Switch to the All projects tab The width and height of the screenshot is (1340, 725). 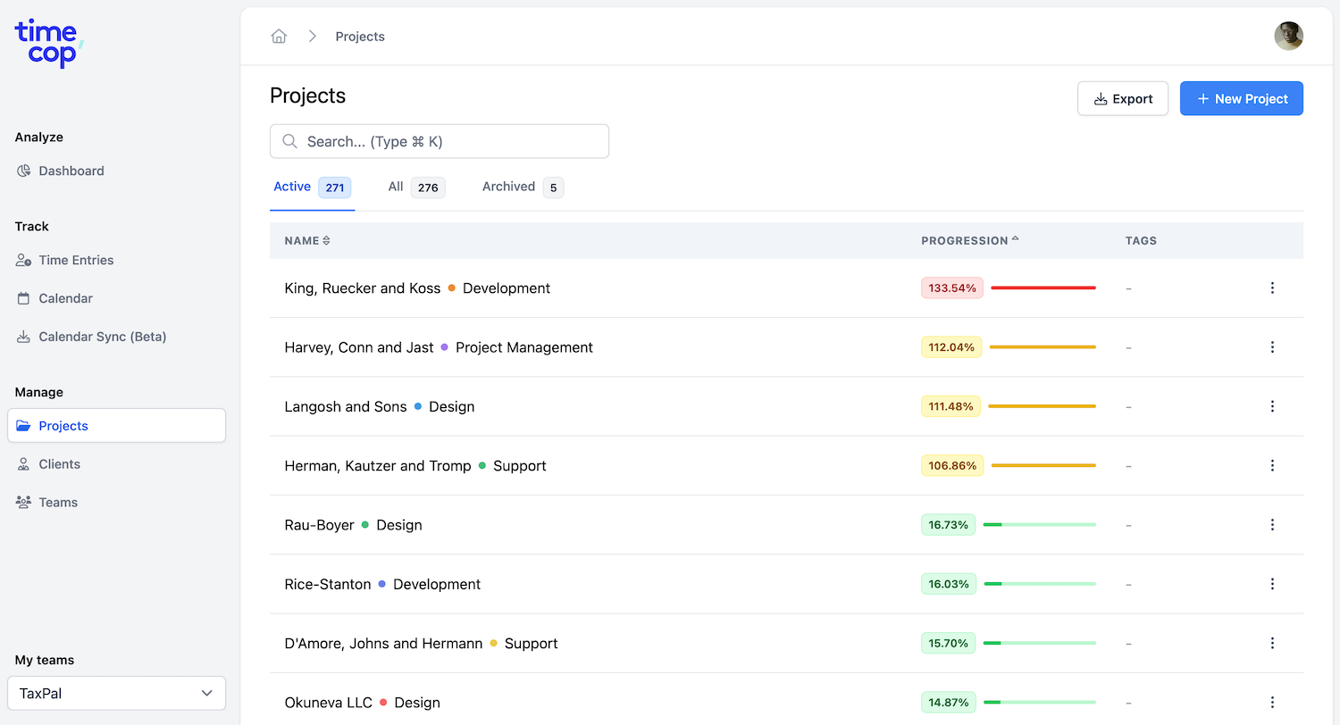point(415,187)
